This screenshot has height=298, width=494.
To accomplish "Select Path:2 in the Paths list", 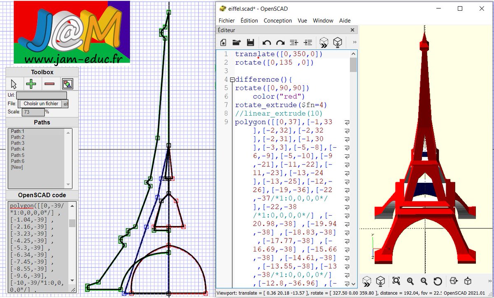I will click(18, 137).
